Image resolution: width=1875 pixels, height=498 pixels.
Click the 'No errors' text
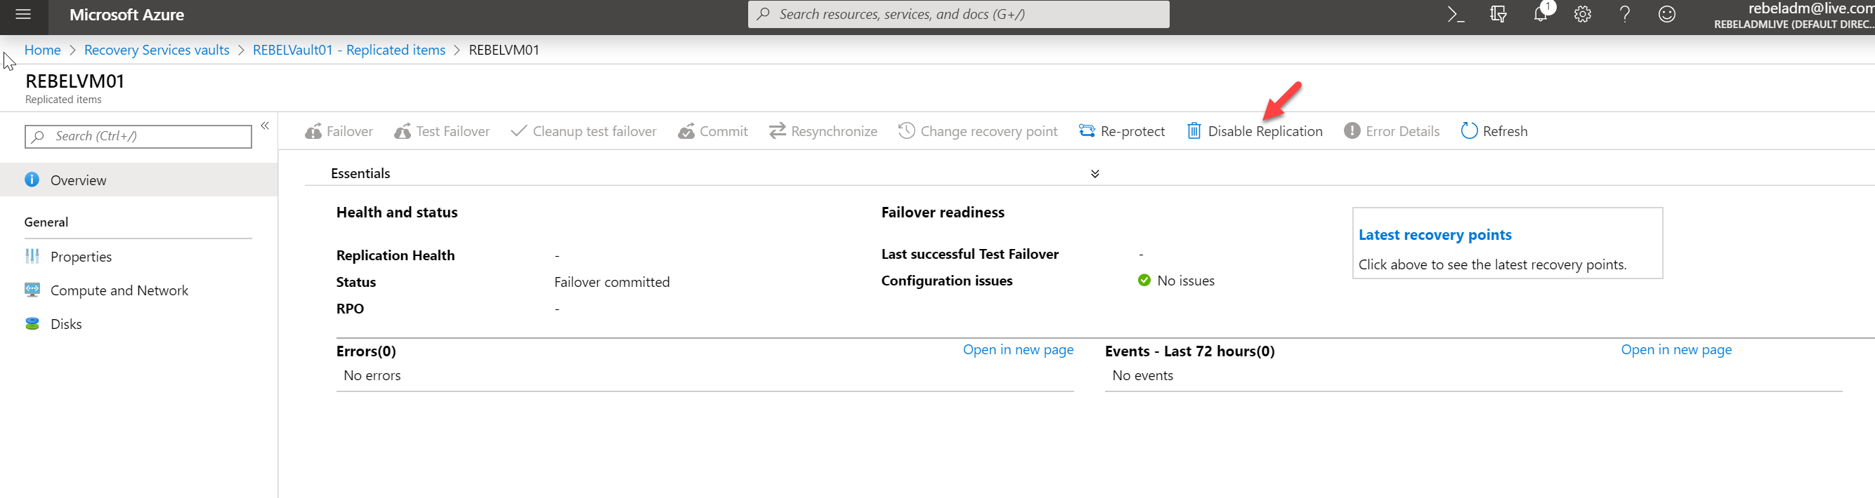pos(372,375)
